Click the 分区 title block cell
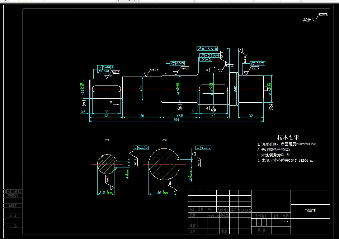The height and width of the screenshot is (239, 339). (210, 210)
